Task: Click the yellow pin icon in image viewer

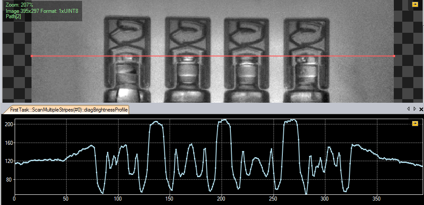Action: (x=415, y=4)
